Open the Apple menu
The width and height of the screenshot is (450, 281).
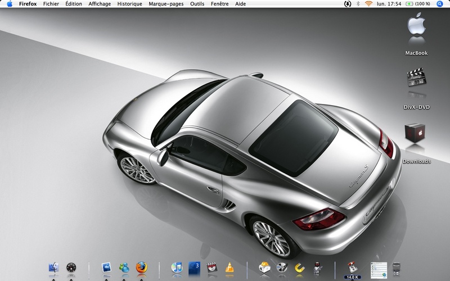coord(10,4)
